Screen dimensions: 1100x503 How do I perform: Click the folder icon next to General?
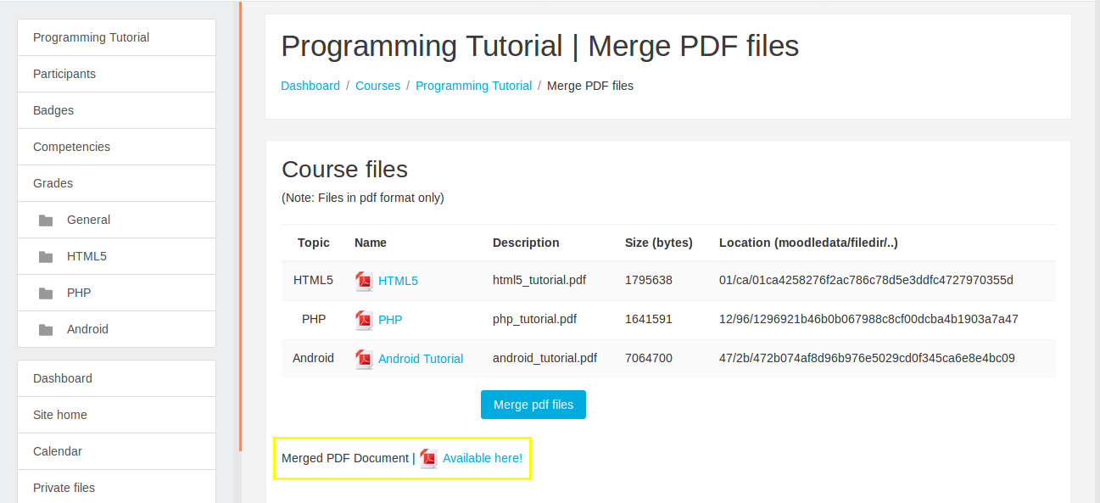[46, 221]
